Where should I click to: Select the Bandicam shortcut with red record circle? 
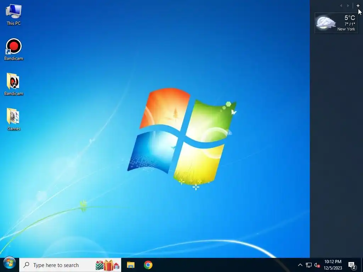[14, 49]
